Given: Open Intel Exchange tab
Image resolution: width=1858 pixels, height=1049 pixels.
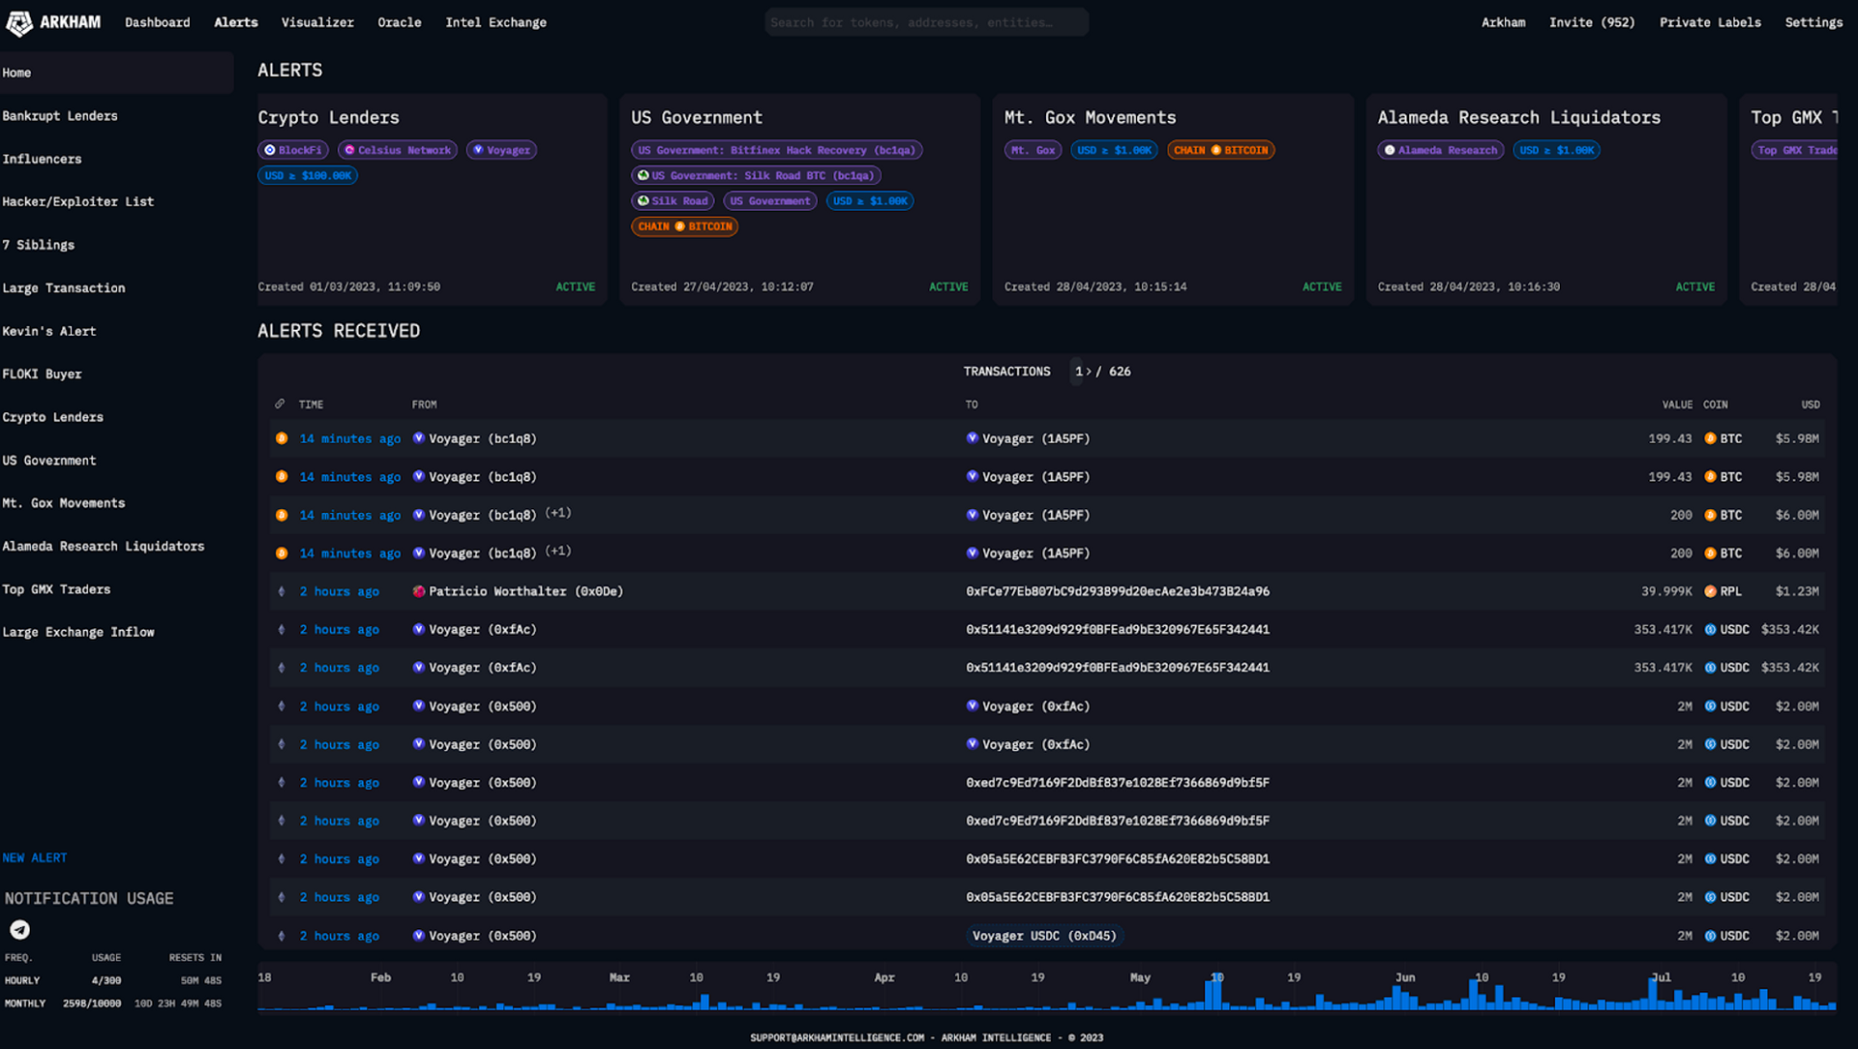Looking at the screenshot, I should click(495, 22).
